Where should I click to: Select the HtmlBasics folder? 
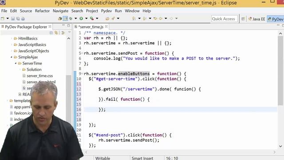pyautogui.click(x=28, y=39)
